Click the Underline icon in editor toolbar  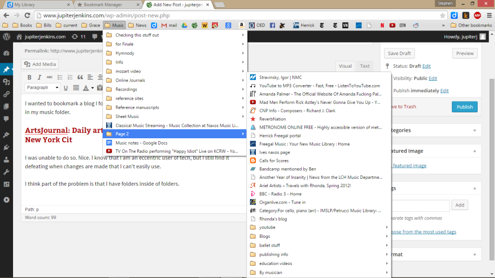(66, 88)
